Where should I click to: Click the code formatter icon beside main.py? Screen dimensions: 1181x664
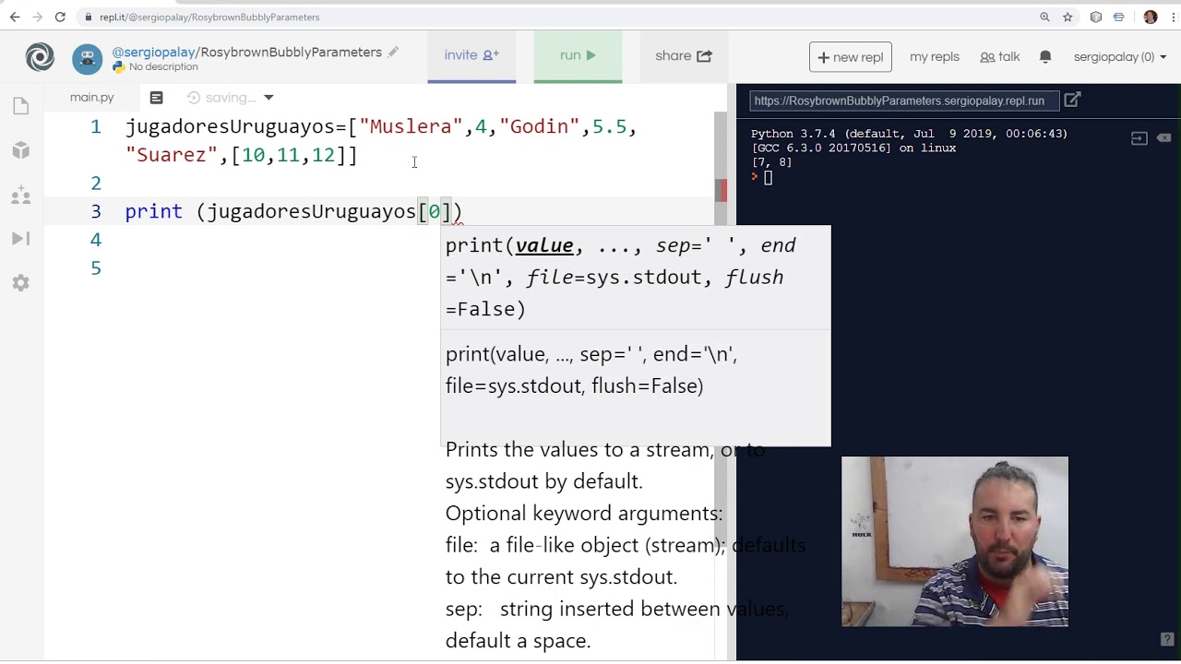point(156,97)
